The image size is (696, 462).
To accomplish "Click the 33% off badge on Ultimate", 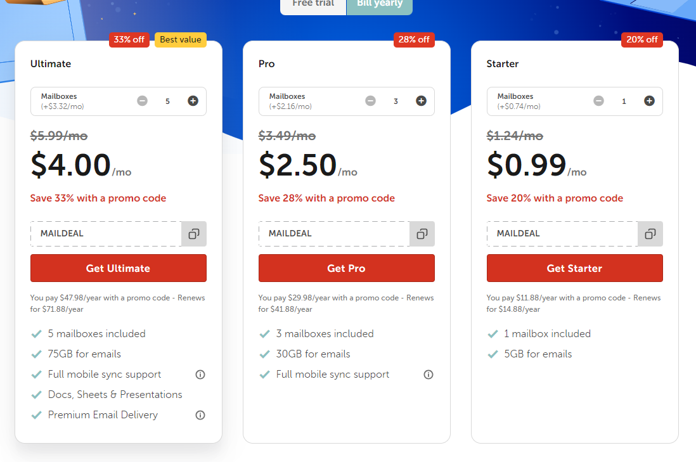I will coord(129,39).
